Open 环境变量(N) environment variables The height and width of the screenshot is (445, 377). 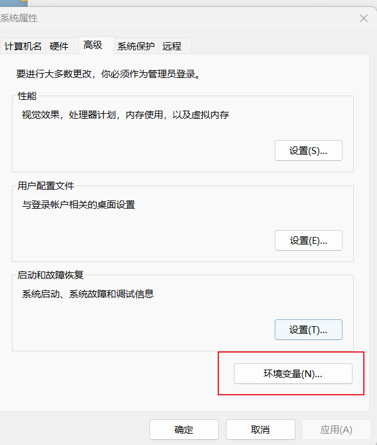point(292,374)
